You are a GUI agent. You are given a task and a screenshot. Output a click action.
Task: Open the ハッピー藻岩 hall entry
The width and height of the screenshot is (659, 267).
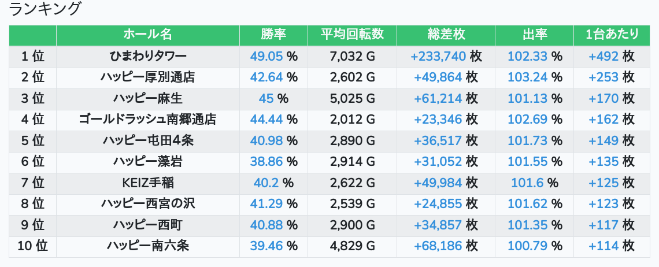tap(147, 162)
